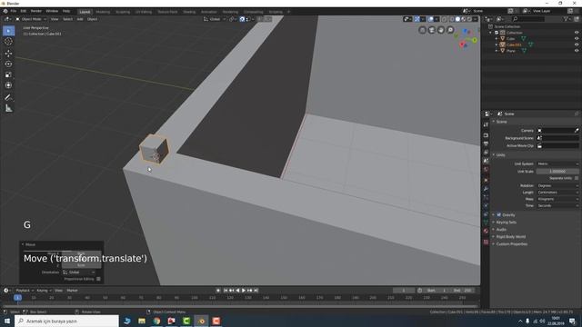Toggle viewport overlays button
This screenshot has height=327, width=582.
[x=430, y=19]
